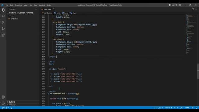Open the Source Control view icon
This screenshot has width=199, height=112.
coord(3,23)
